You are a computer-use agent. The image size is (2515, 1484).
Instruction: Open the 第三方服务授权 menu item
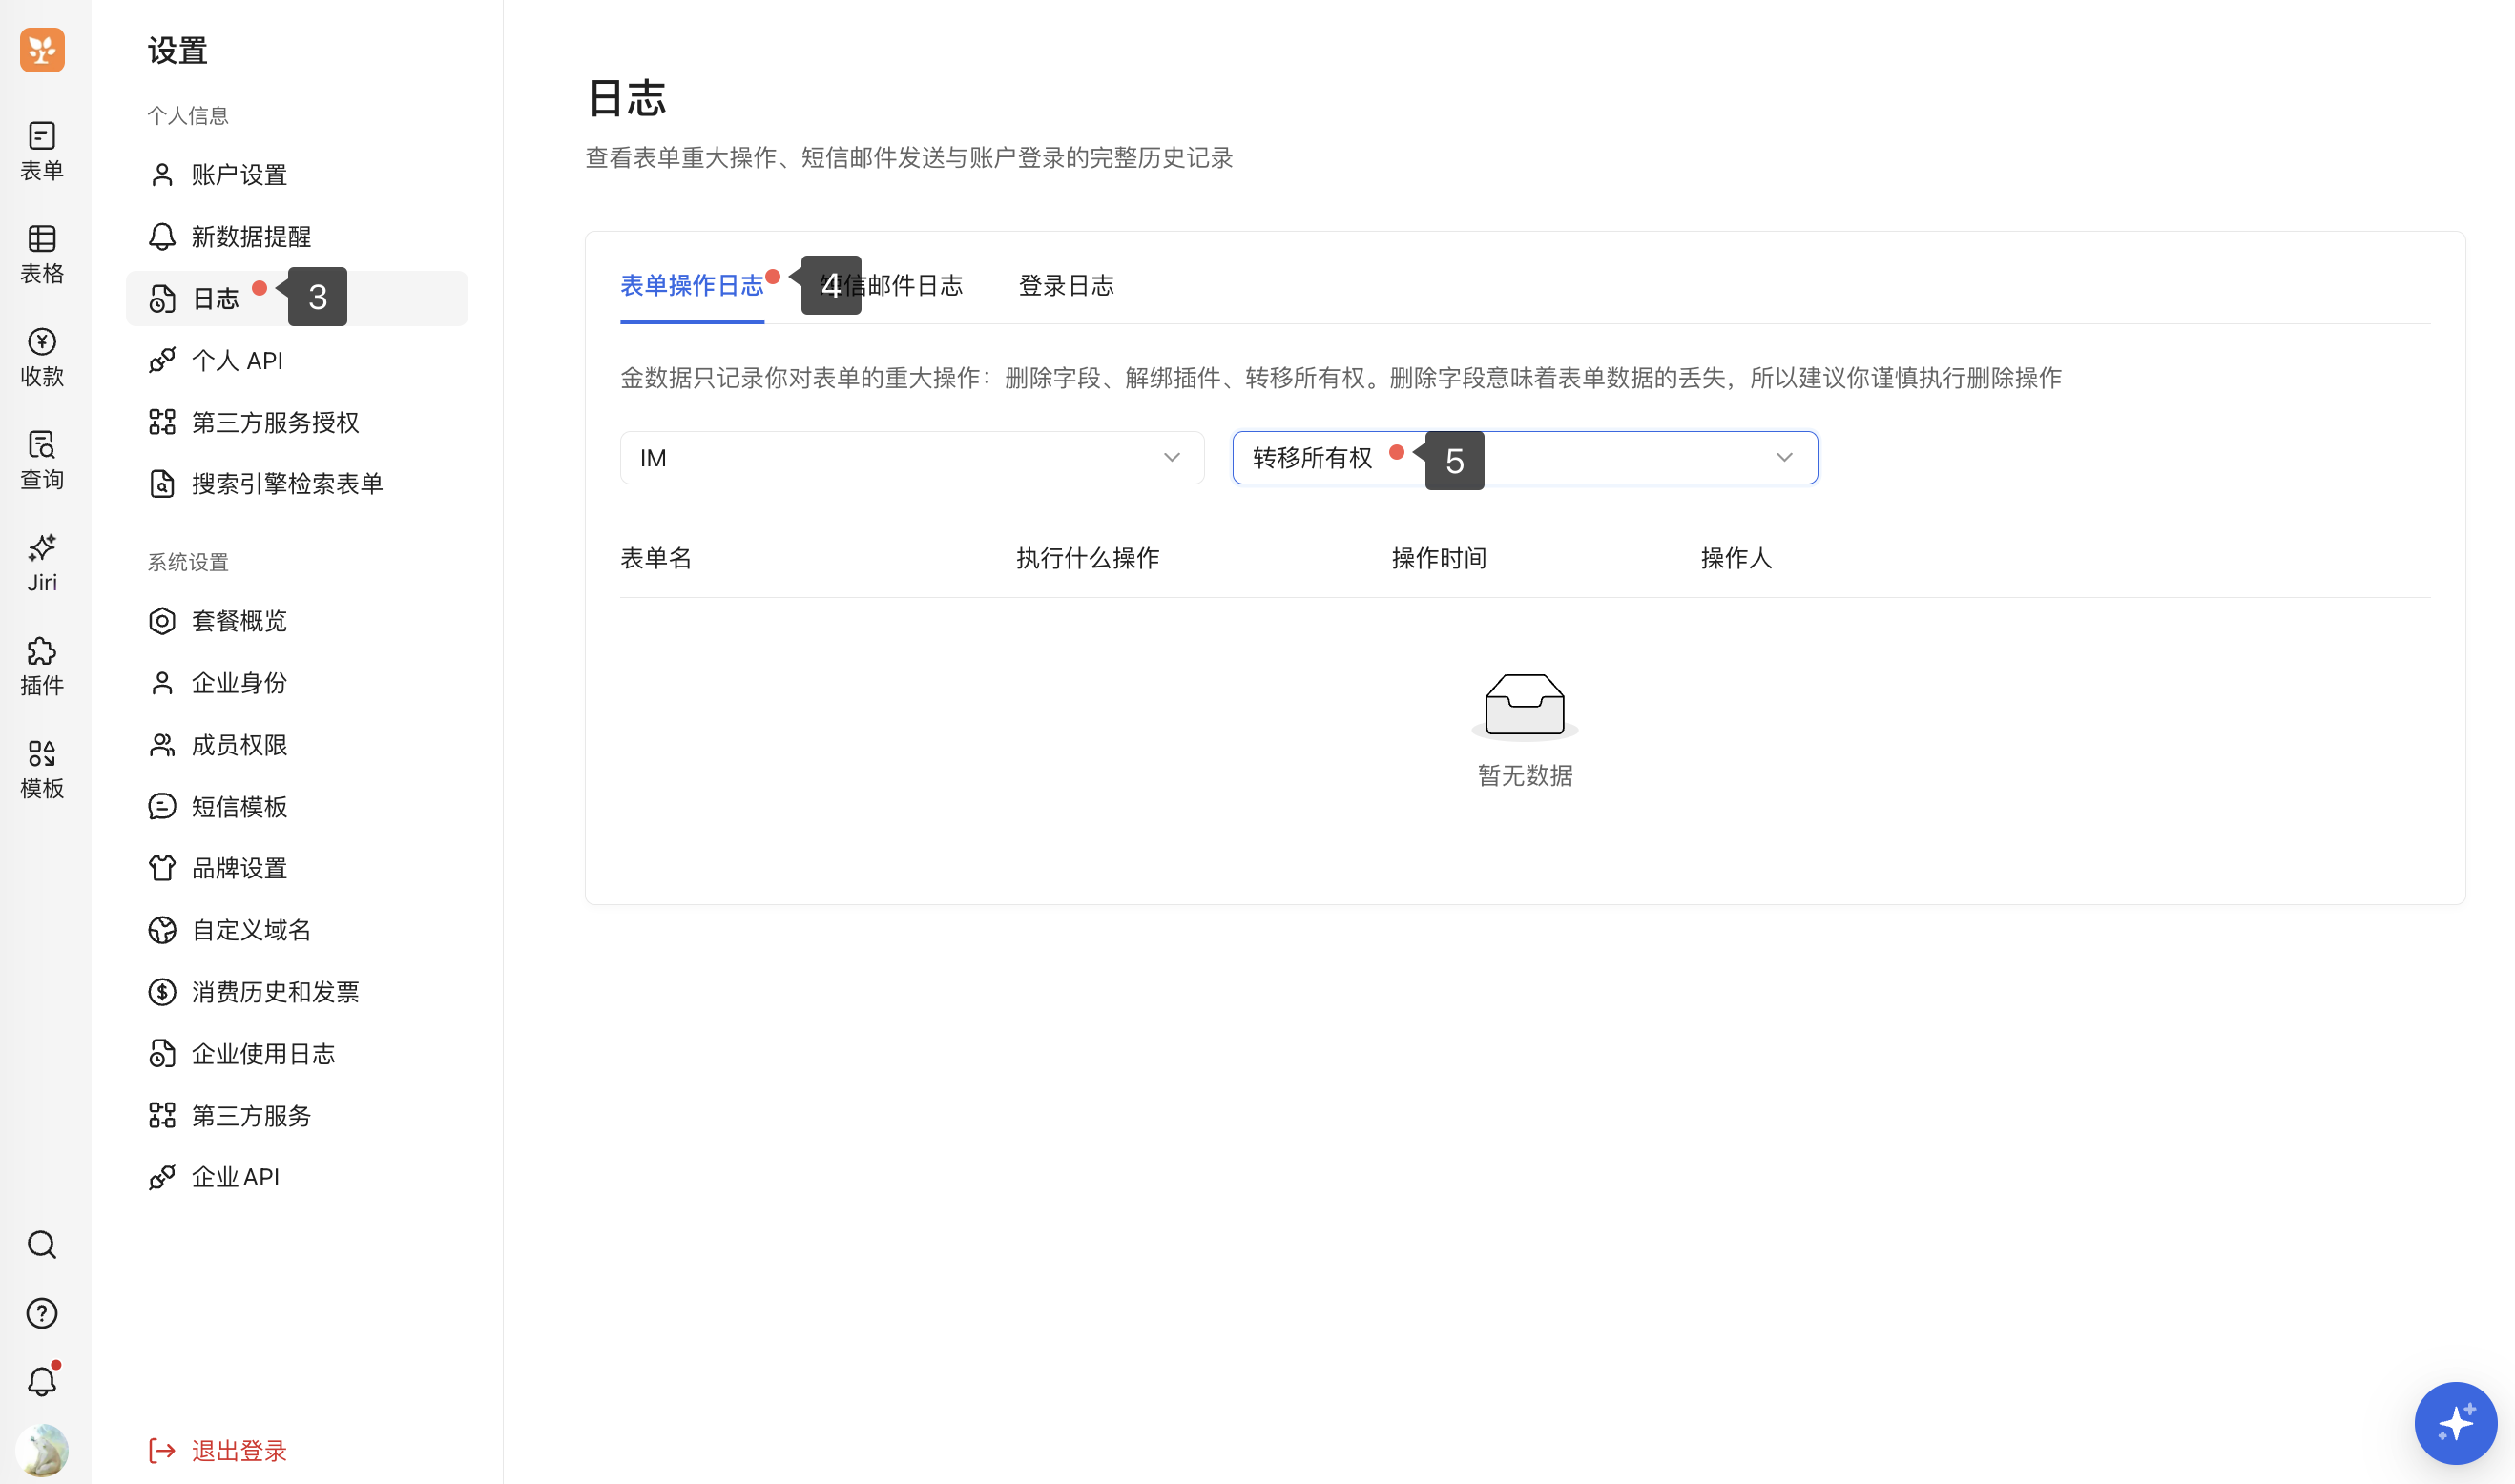tap(297, 422)
